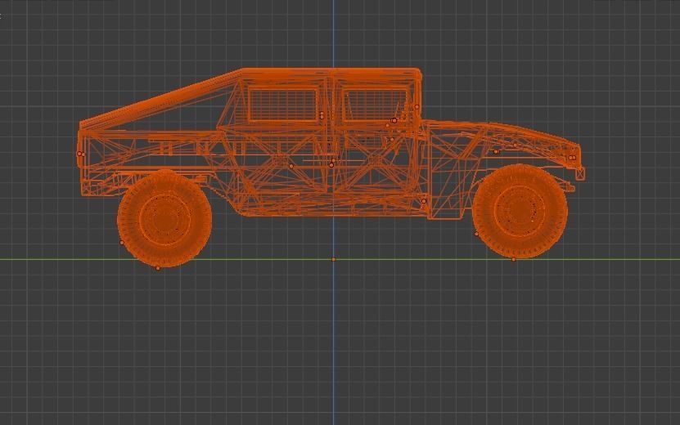Select the front cab window mesh
Image resolution: width=680 pixels, height=425 pixels.
click(375, 105)
